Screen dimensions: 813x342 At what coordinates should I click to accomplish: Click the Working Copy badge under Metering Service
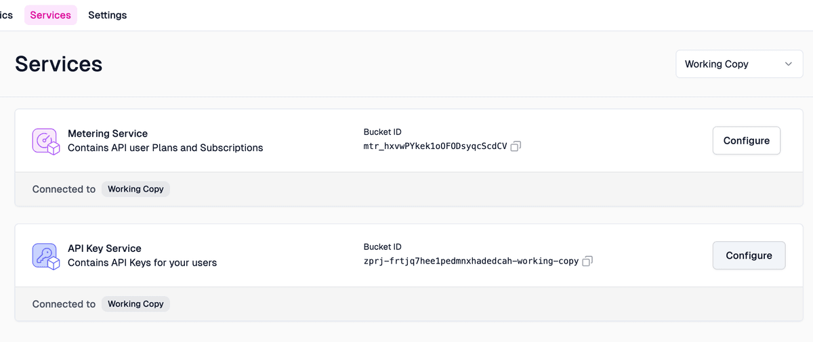[x=135, y=189]
